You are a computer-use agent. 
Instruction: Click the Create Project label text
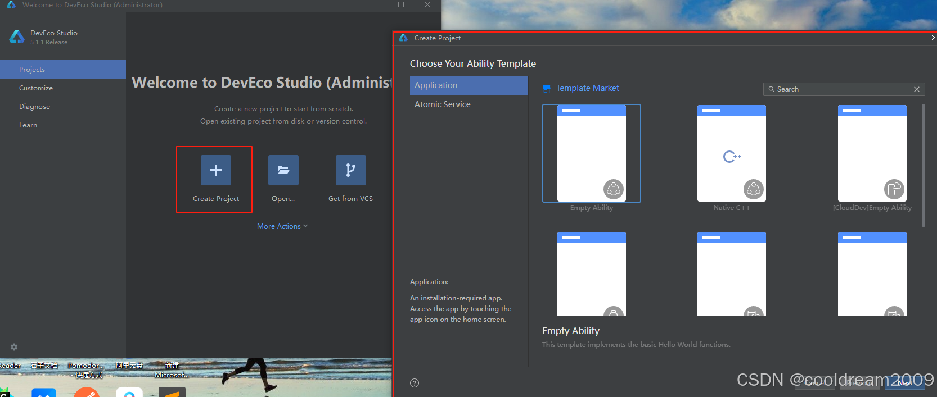(x=216, y=199)
